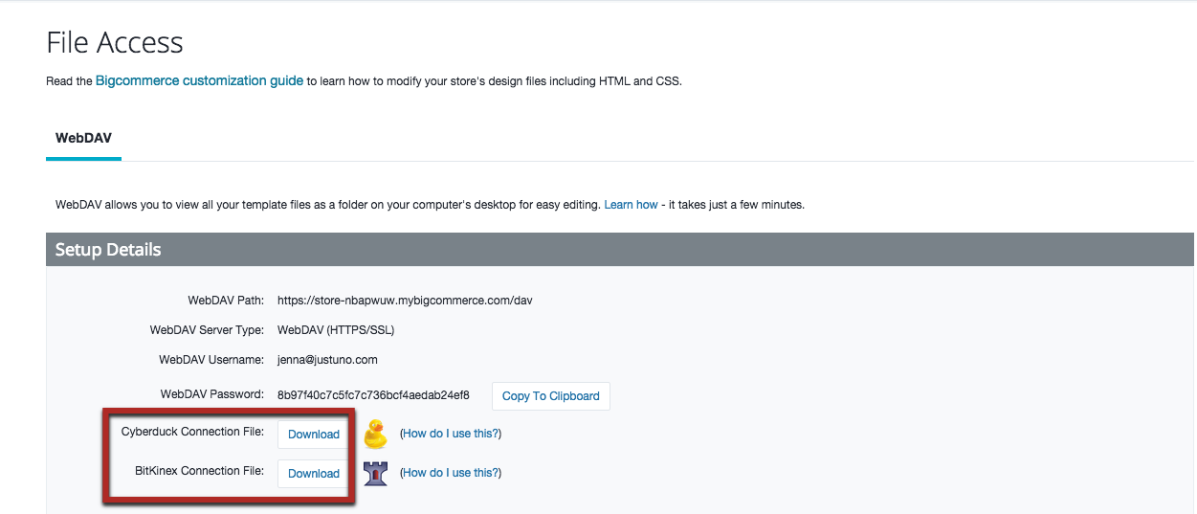Click the Setup Details section header
Image resolution: width=1197 pixels, height=514 pixels.
pos(108,250)
